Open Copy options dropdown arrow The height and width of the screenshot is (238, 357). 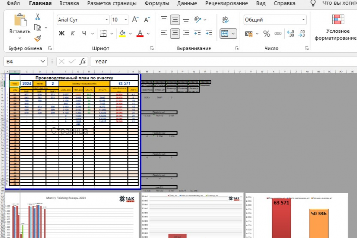point(46,28)
